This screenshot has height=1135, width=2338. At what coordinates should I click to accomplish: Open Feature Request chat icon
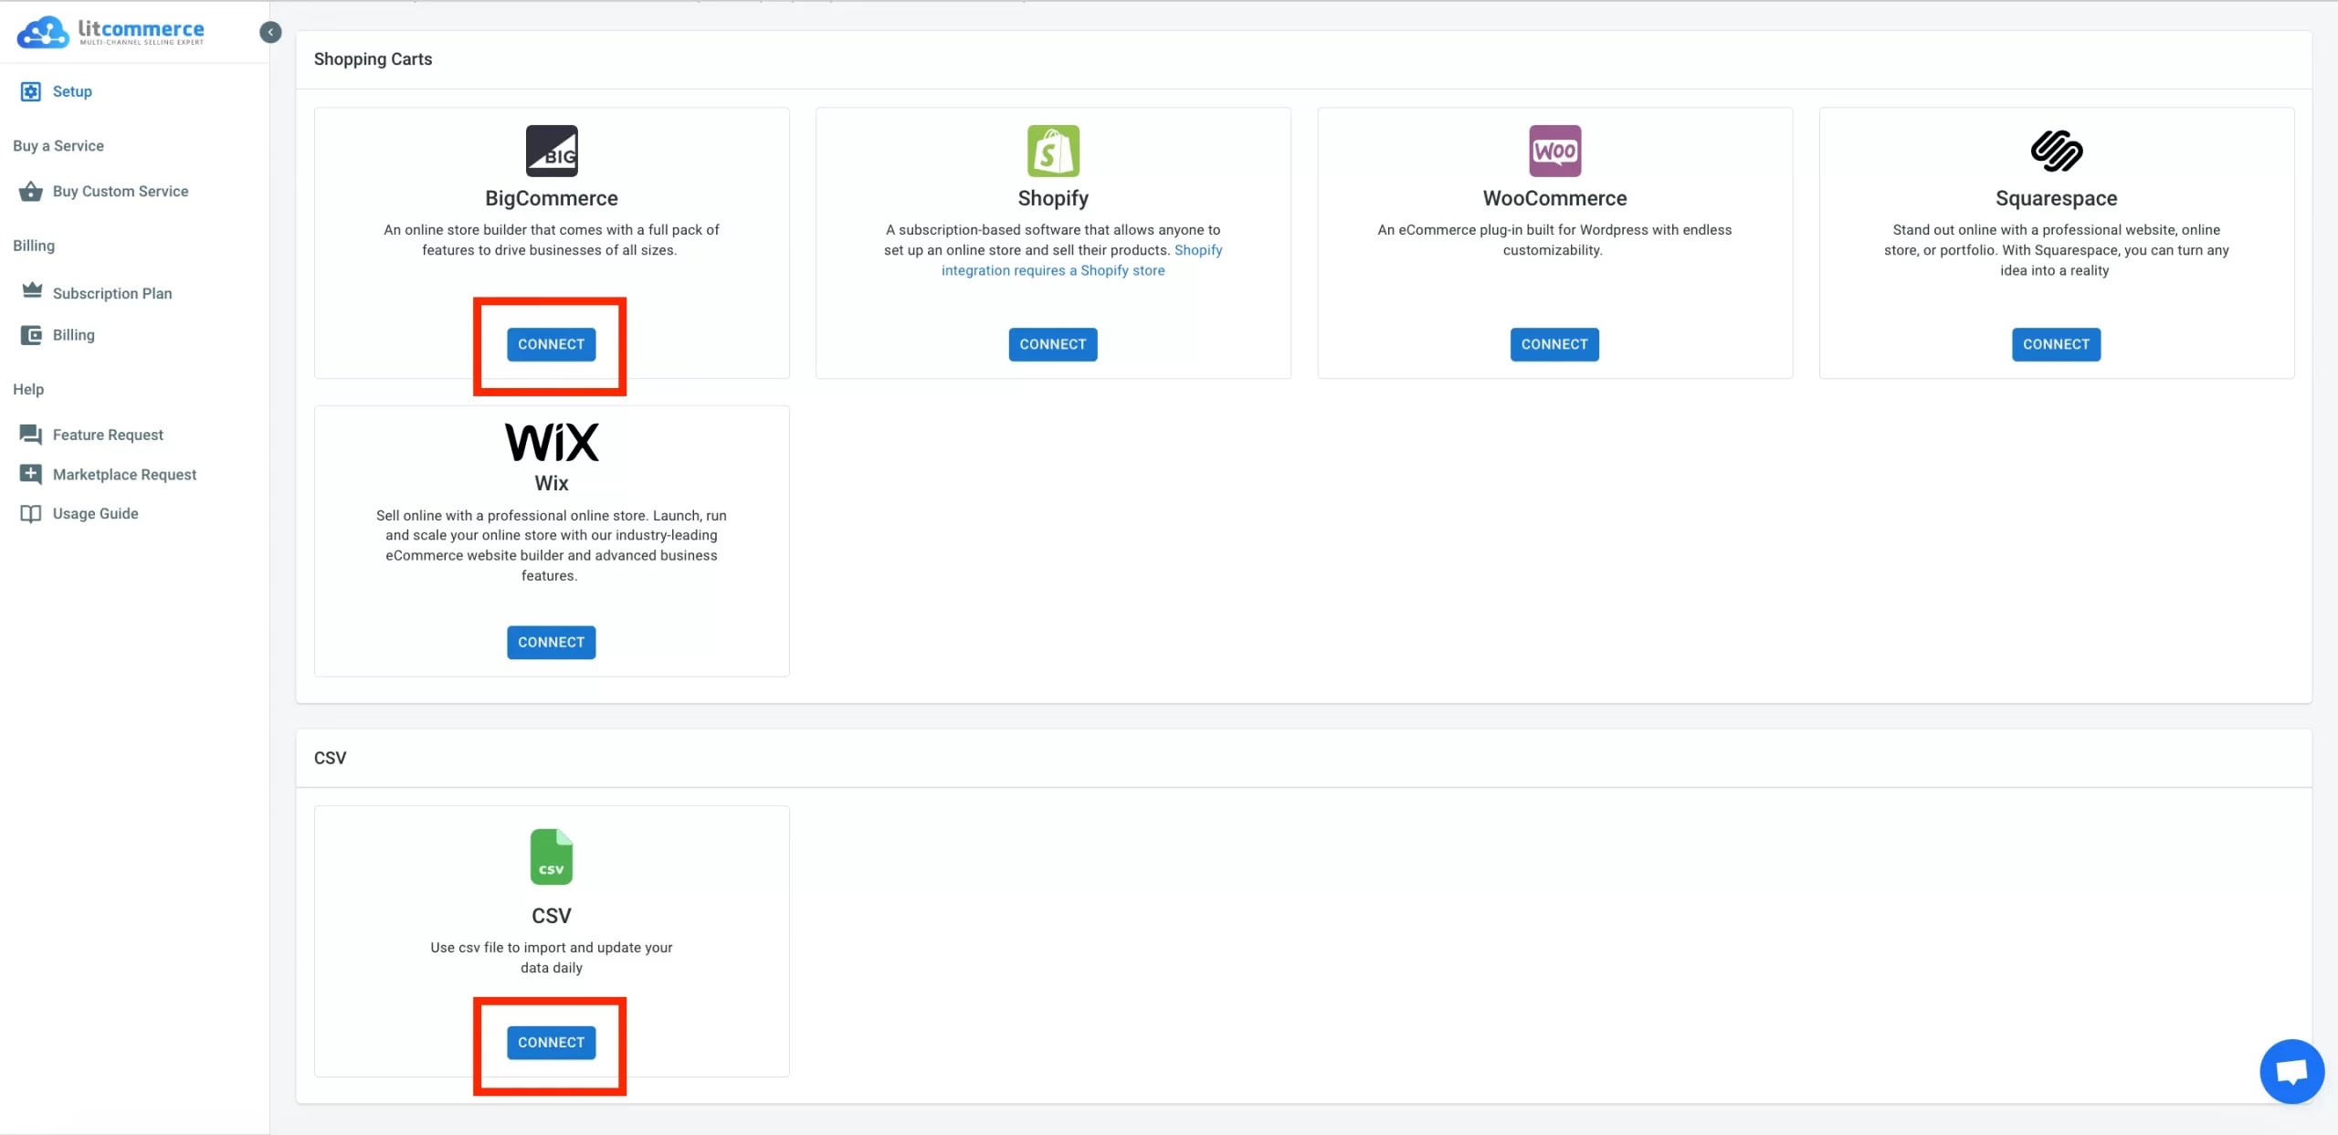pos(32,434)
